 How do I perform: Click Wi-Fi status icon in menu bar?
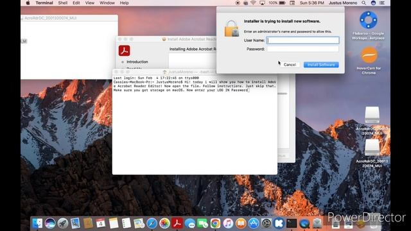pyautogui.click(x=253, y=3)
